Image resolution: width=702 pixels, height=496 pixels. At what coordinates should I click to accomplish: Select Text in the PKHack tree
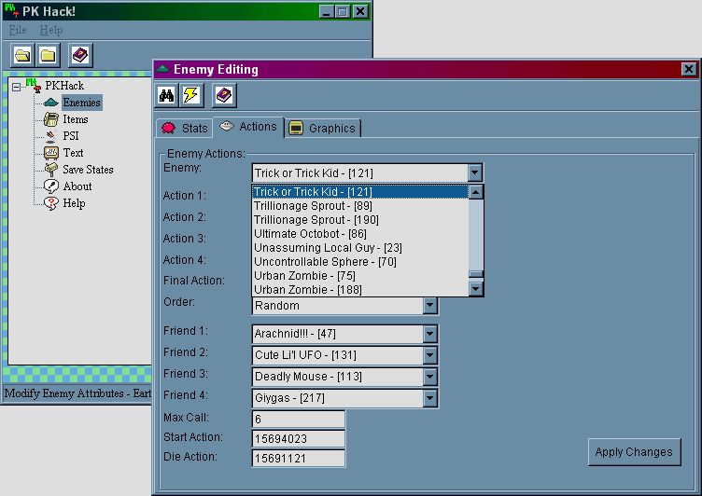click(x=73, y=153)
